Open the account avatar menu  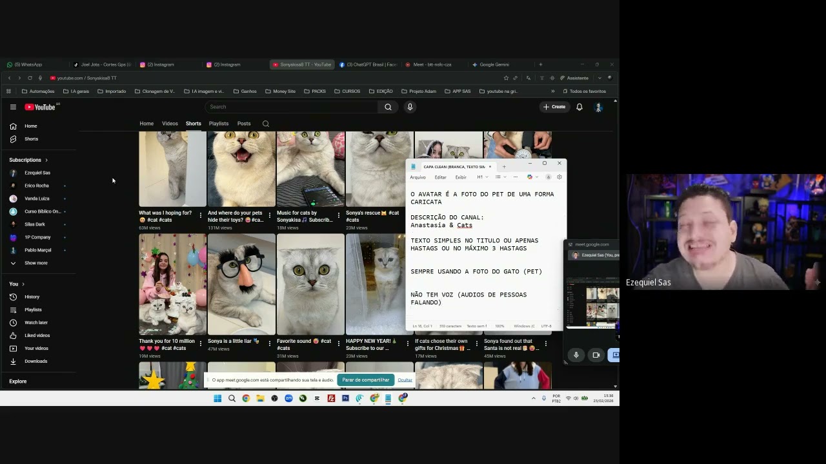598,107
